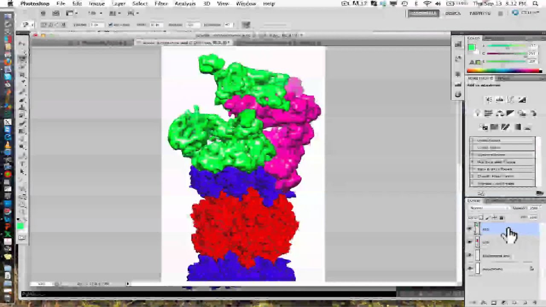Add a Curves adjustment layer

pos(511,99)
